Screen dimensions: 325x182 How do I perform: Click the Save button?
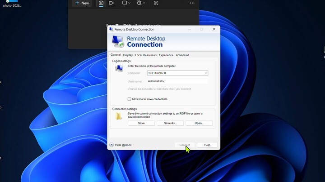click(141, 123)
